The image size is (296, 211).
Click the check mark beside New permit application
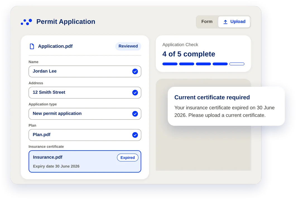[135, 114]
